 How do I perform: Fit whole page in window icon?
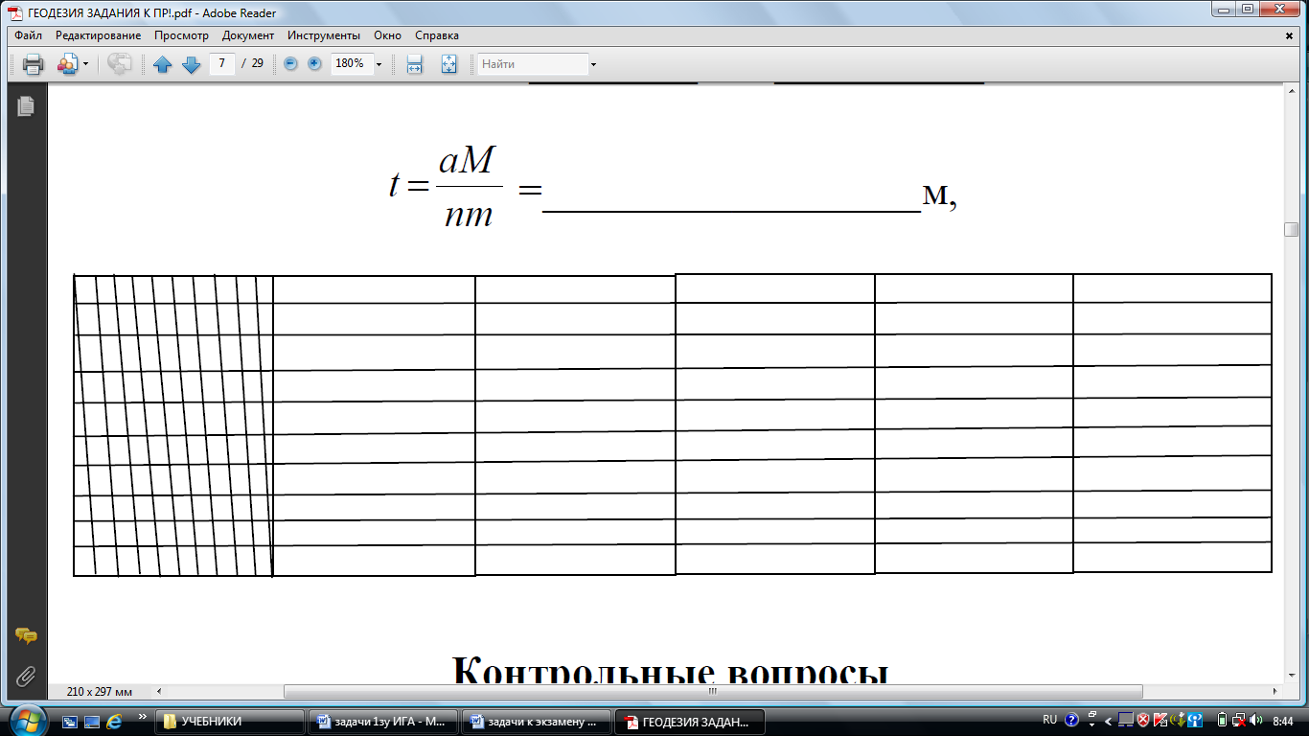point(448,64)
